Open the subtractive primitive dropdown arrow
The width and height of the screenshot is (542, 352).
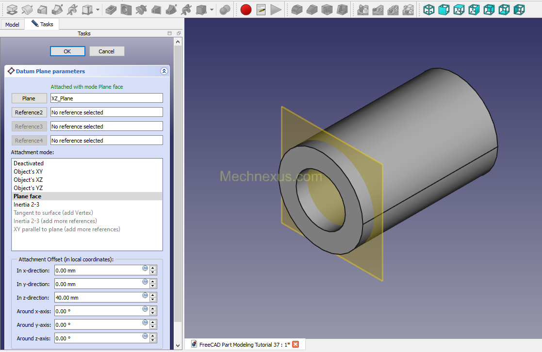212,9
